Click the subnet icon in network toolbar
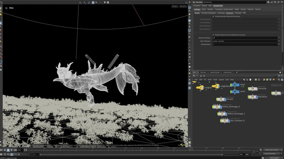Screen dimensions: 284x159 tap(274, 79)
